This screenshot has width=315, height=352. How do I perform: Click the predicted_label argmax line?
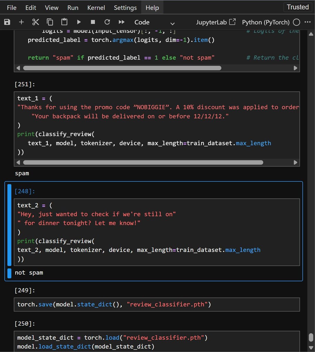click(121, 40)
